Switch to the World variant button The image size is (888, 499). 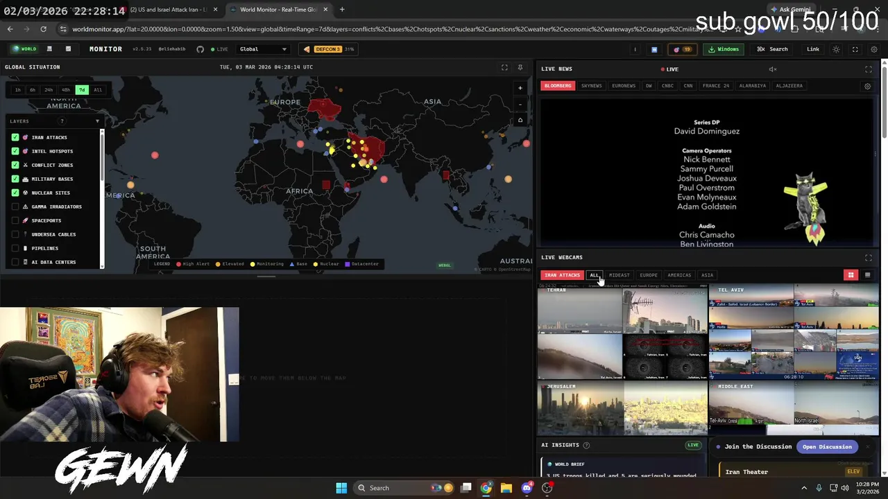coord(24,49)
